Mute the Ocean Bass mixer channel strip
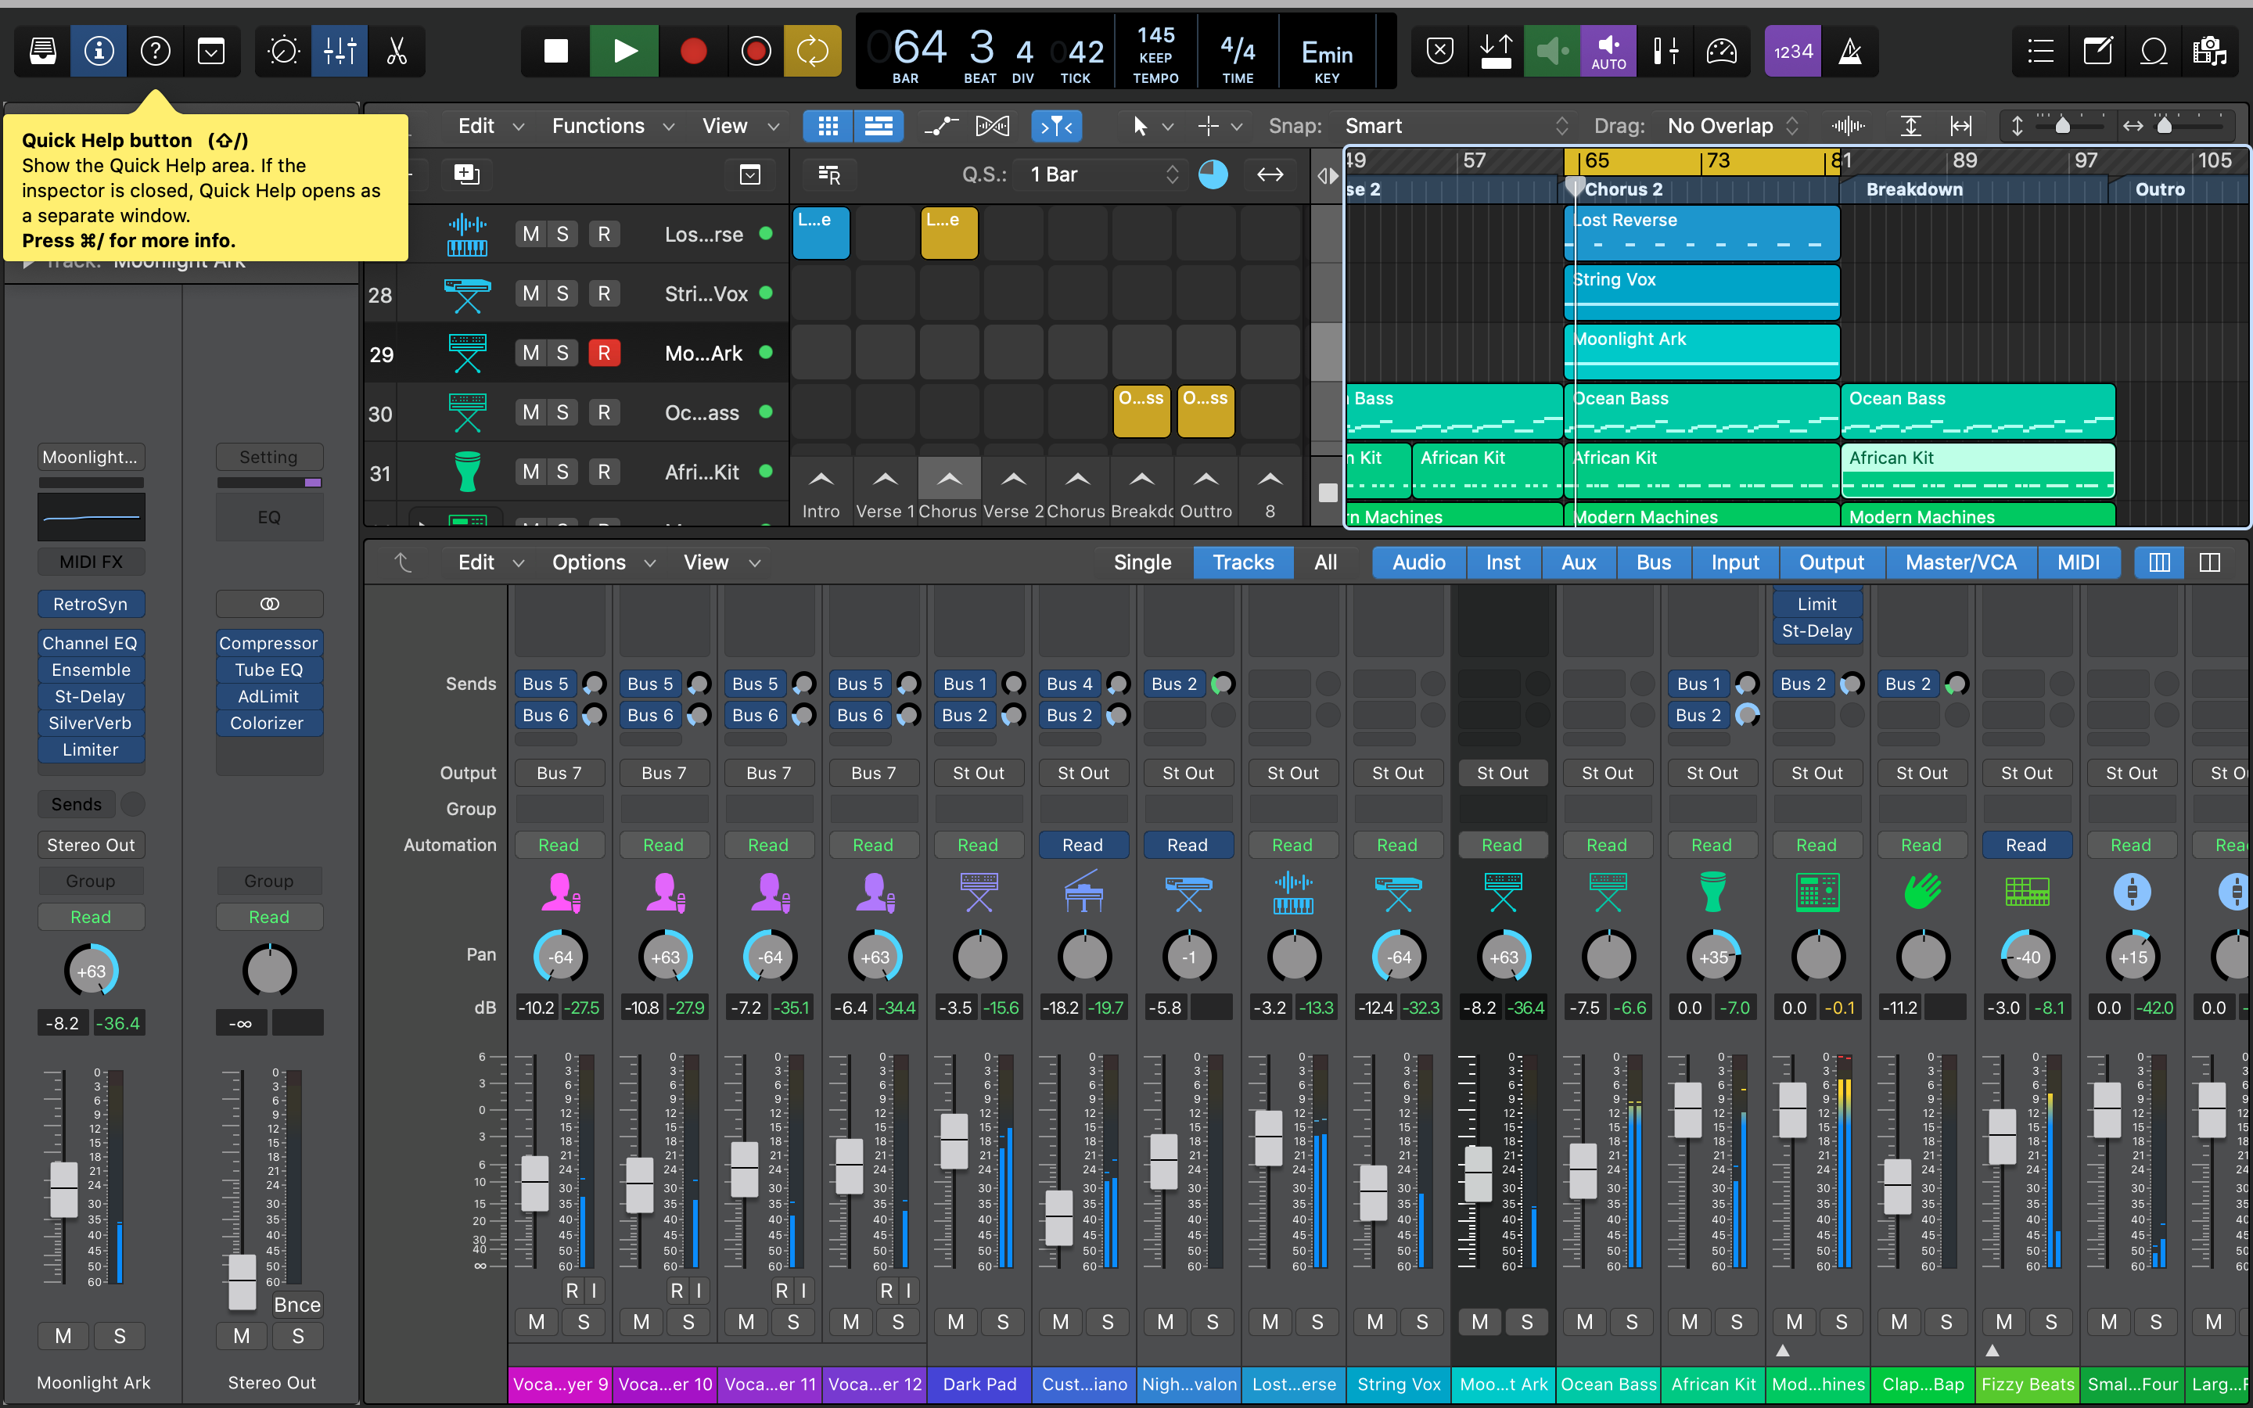 point(1585,1321)
